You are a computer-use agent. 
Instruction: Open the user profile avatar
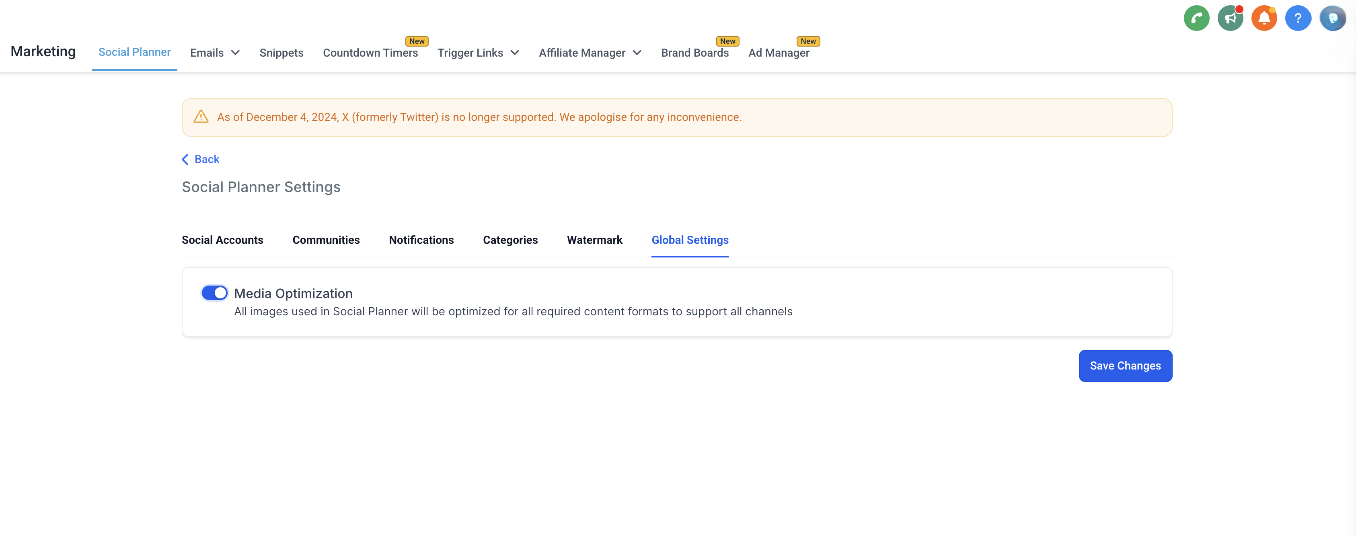click(1332, 18)
